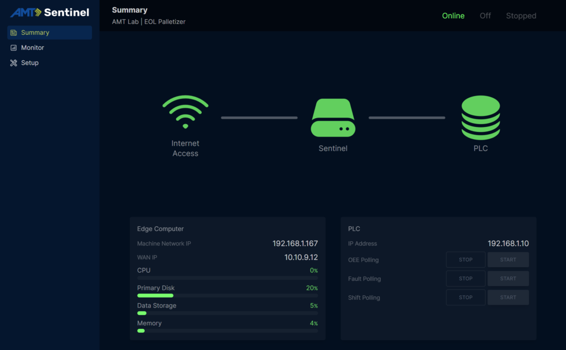Click the Sentinel edge device icon

pos(333,118)
